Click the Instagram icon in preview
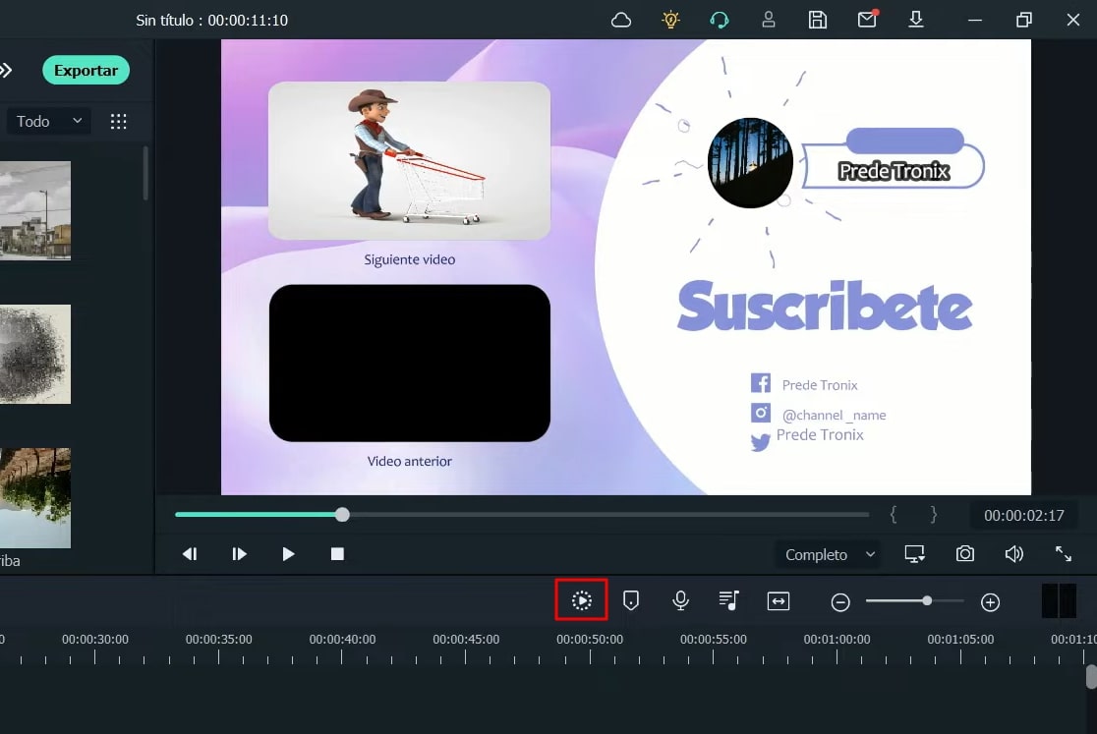Screen dimensions: 1097x734 761,413
